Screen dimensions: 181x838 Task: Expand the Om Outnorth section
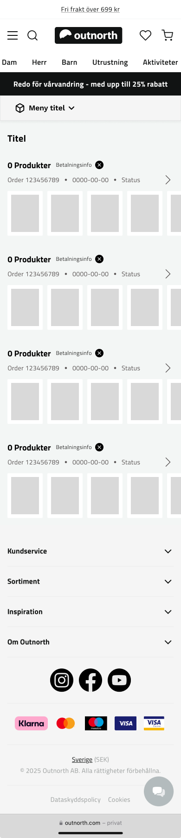tap(90, 642)
